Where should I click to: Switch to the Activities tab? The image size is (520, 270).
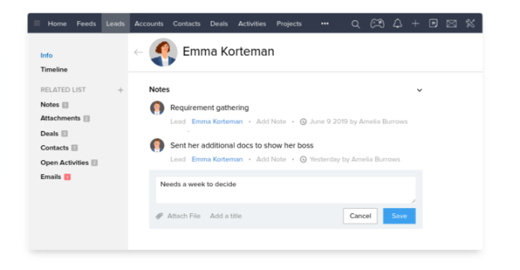[x=252, y=23]
